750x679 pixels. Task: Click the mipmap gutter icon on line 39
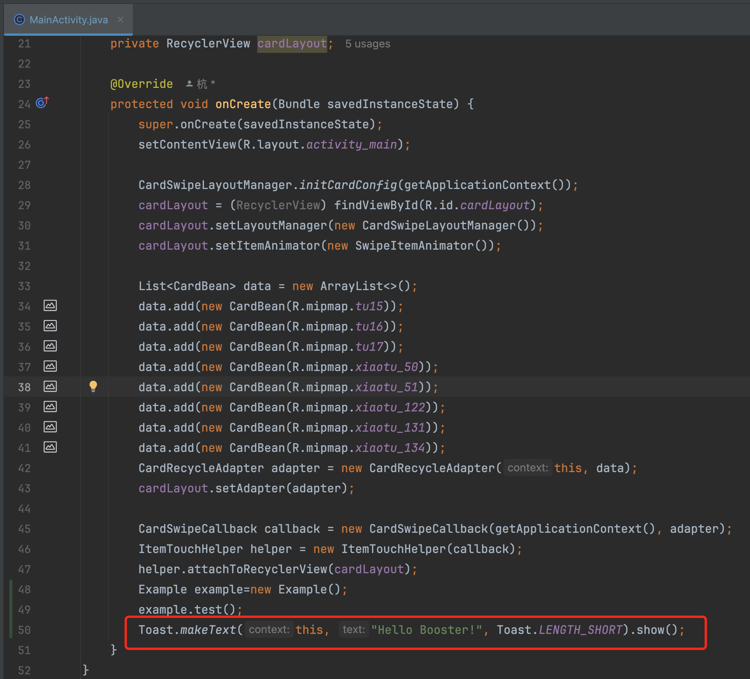pyautogui.click(x=50, y=407)
